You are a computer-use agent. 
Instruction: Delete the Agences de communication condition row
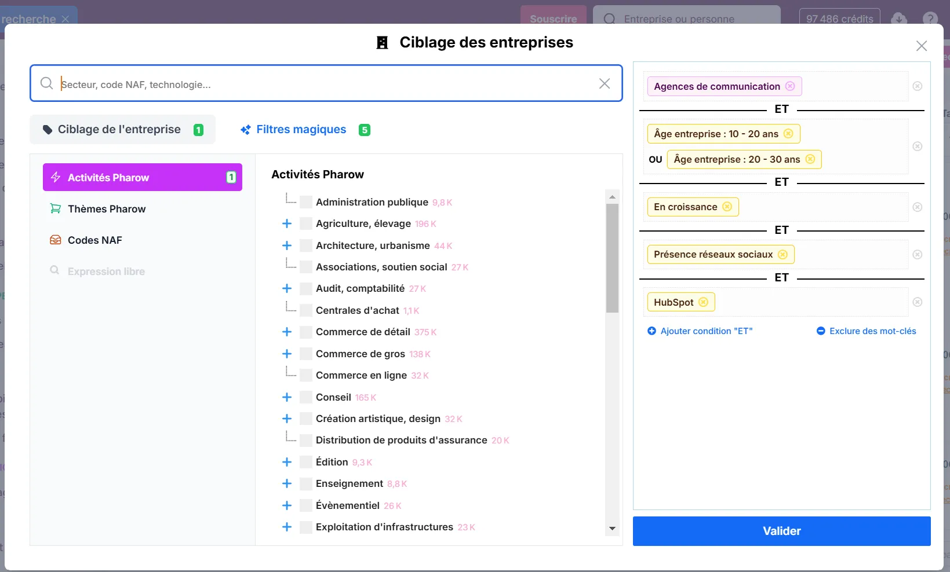(x=918, y=86)
